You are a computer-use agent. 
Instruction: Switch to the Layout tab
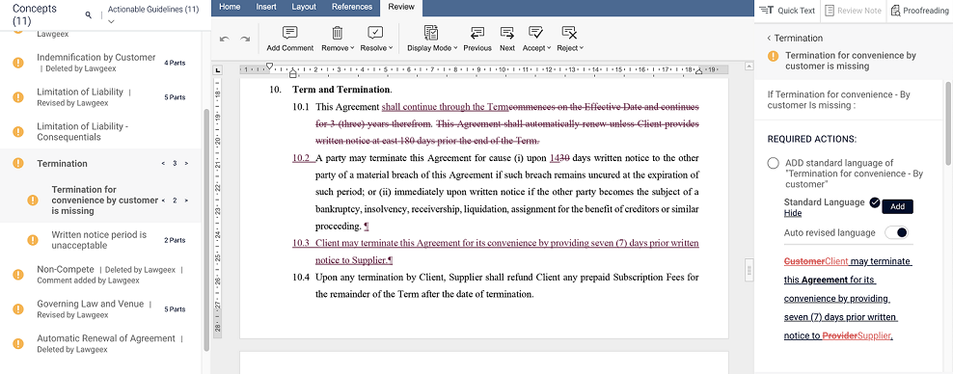pos(304,7)
